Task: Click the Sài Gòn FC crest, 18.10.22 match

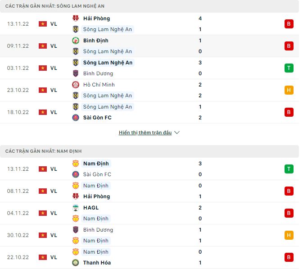Action: 76,118
